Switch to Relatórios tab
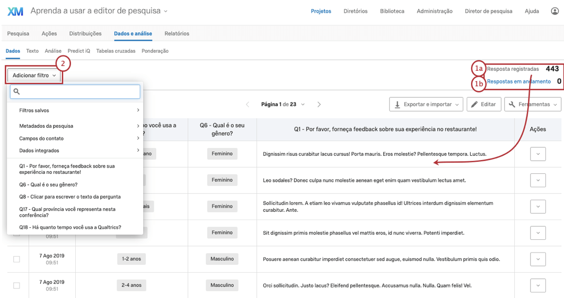Viewport: 564px width, 298px height. [177, 33]
